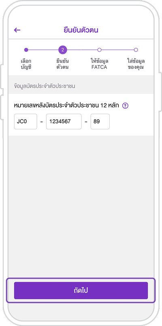The width and height of the screenshot is (162, 326).
Task: Click the ใส่ข้อมูลของคุณ step label
Action: click(x=136, y=64)
